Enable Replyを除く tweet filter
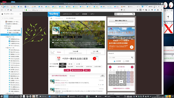 tap(70, 66)
